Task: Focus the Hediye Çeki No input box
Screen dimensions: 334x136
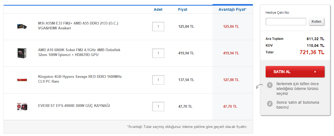Action: point(286,22)
